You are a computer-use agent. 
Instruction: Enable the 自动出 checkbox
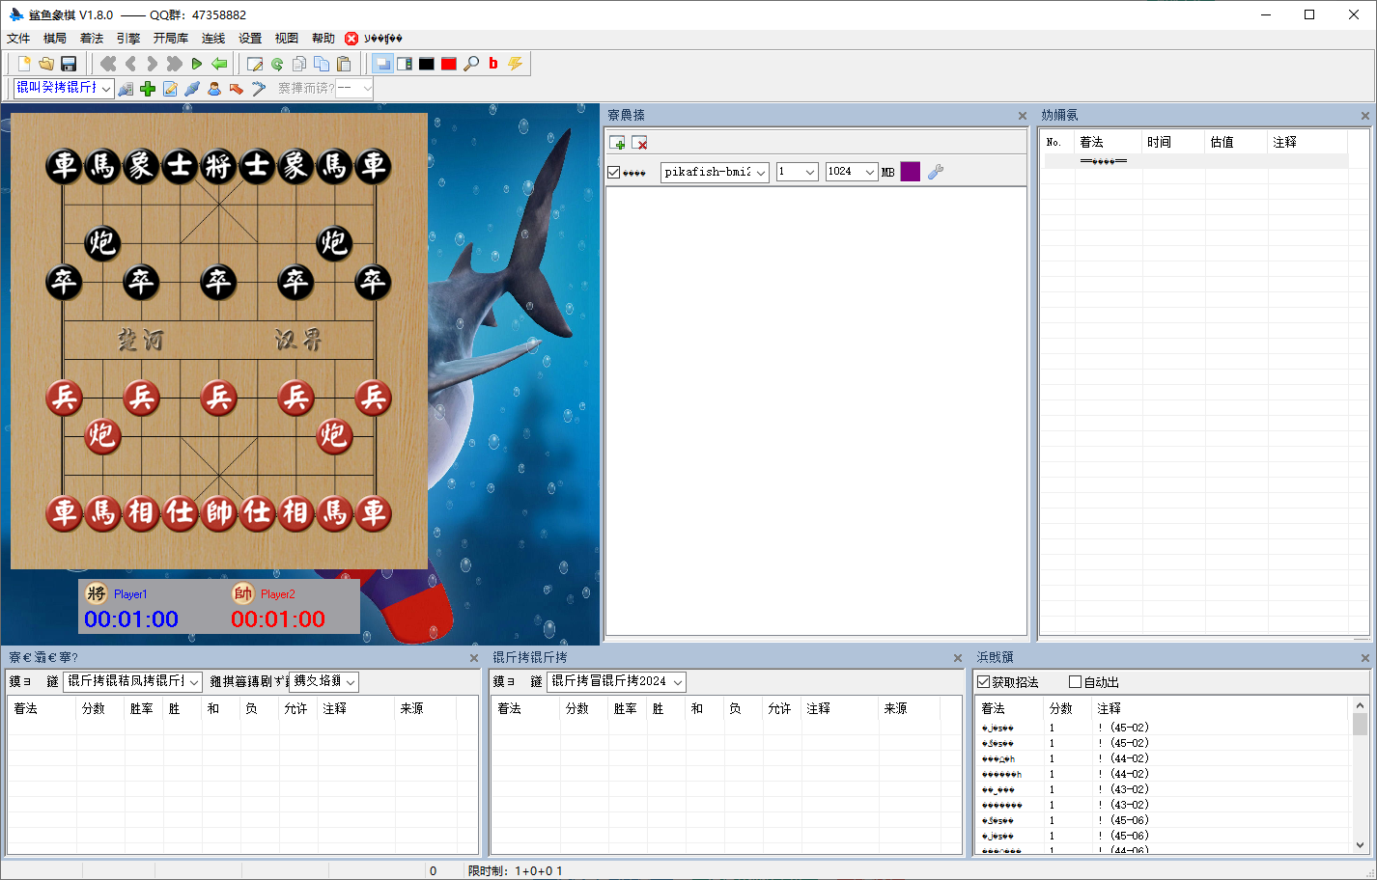[1075, 682]
